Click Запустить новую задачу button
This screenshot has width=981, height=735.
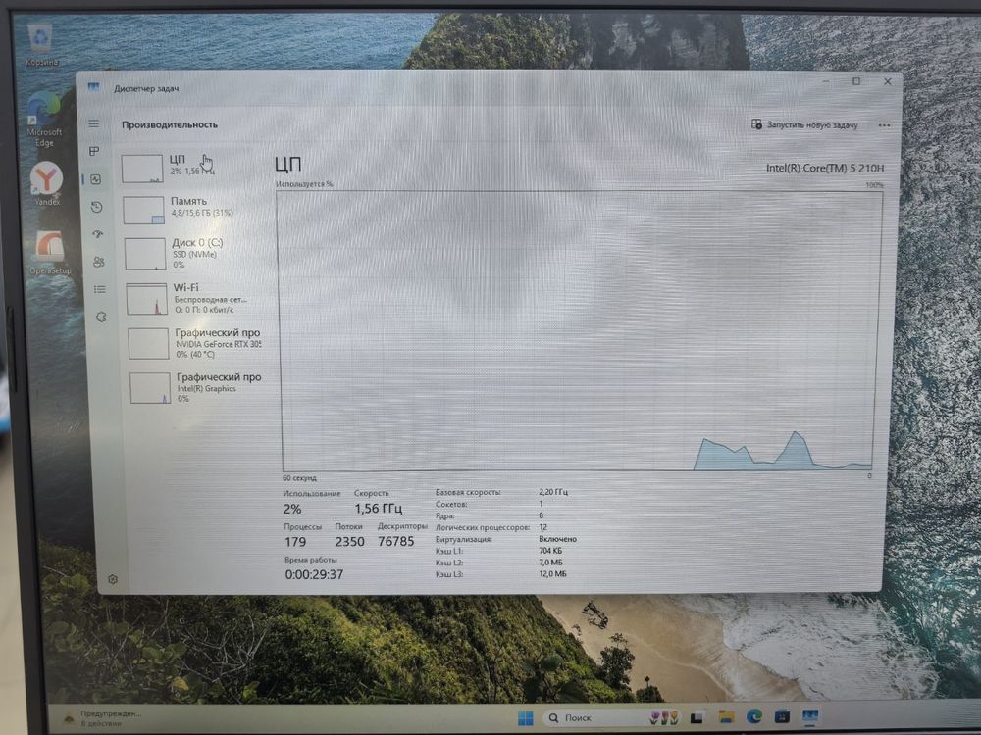click(804, 125)
